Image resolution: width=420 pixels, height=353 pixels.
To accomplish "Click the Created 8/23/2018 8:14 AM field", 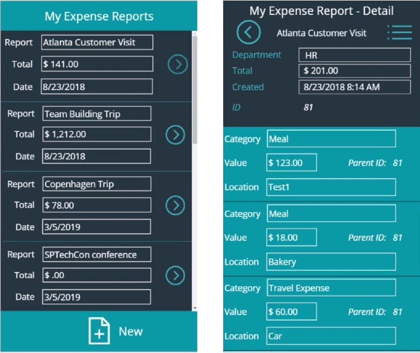I will coord(355,87).
